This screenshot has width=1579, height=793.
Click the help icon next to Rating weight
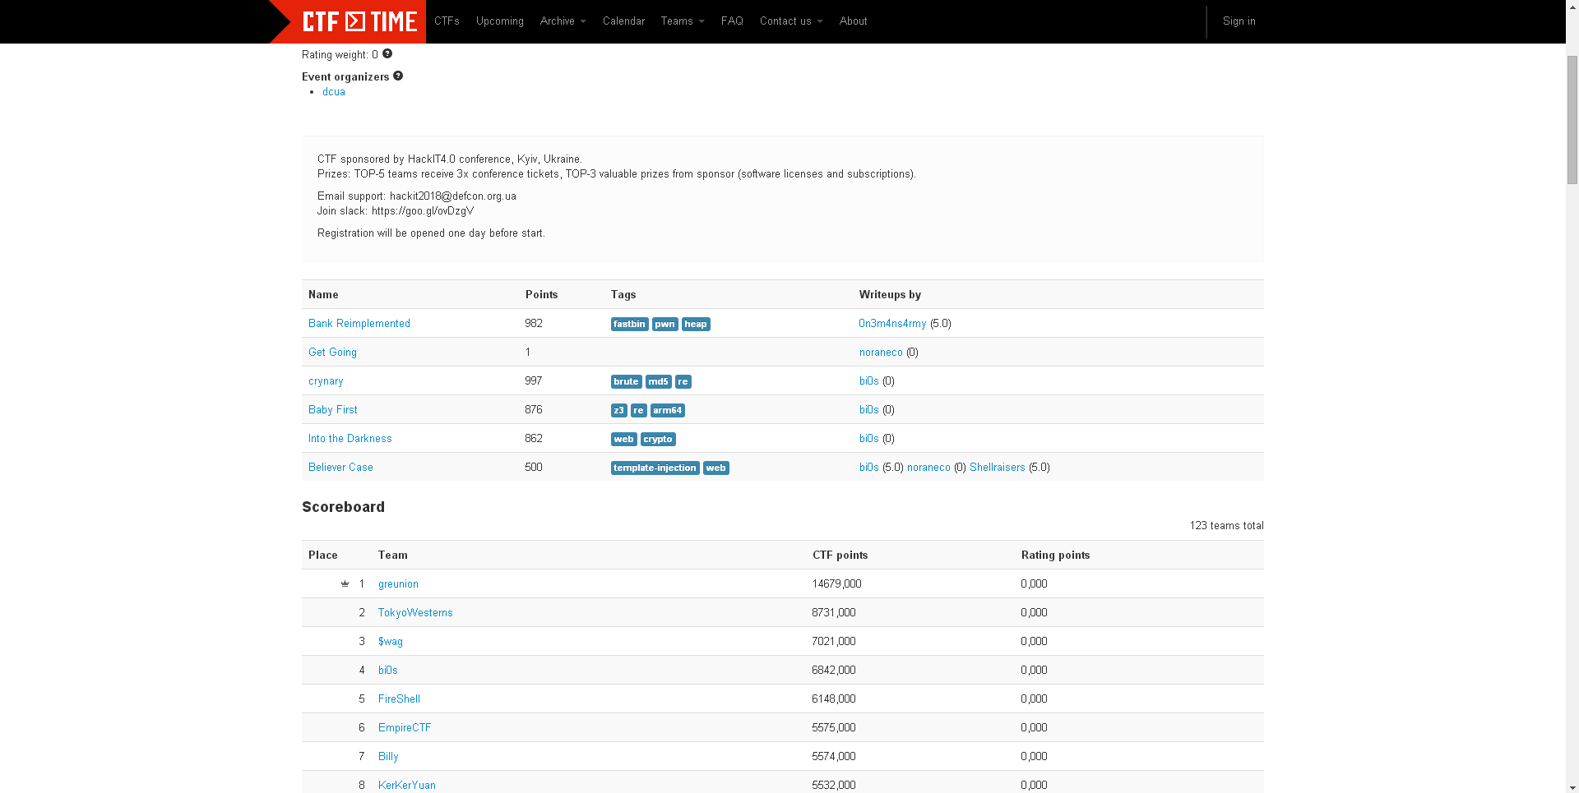[x=387, y=53]
